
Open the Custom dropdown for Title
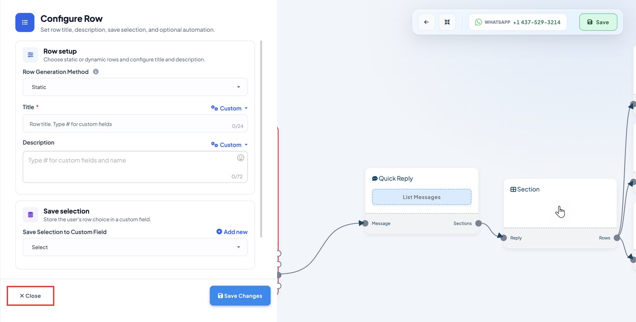[x=230, y=108]
